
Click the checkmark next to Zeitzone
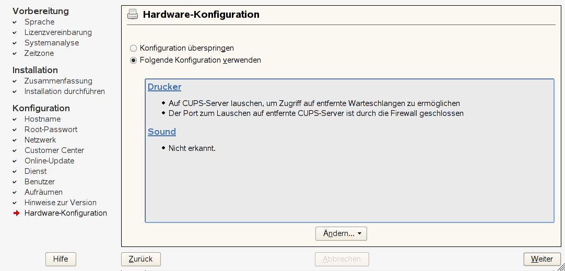15,54
